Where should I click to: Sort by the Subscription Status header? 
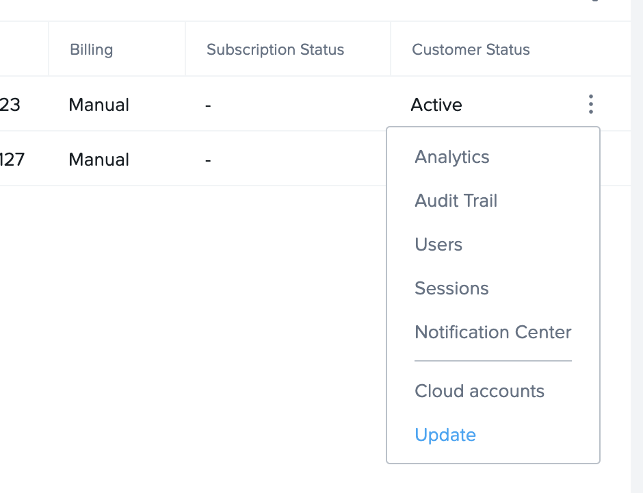pyautogui.click(x=275, y=49)
